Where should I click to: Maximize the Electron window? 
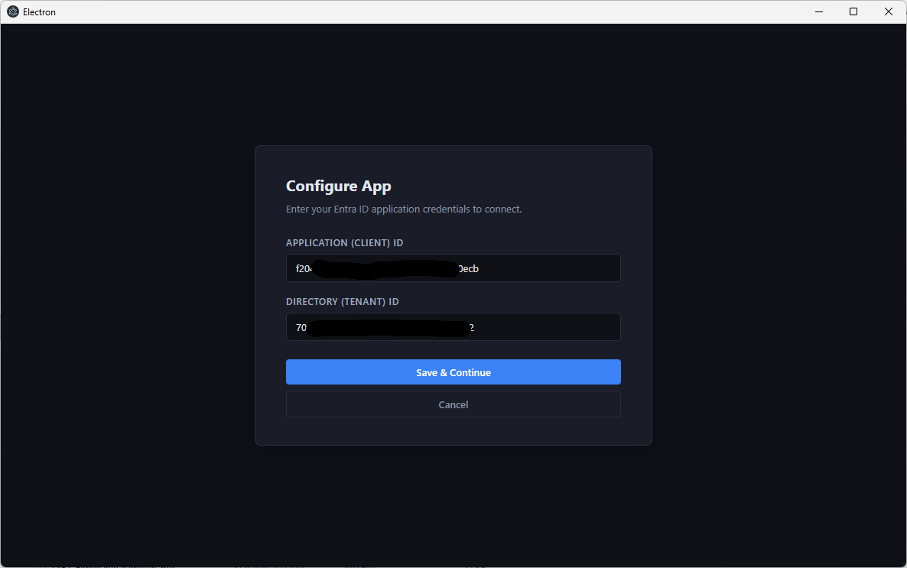853,11
